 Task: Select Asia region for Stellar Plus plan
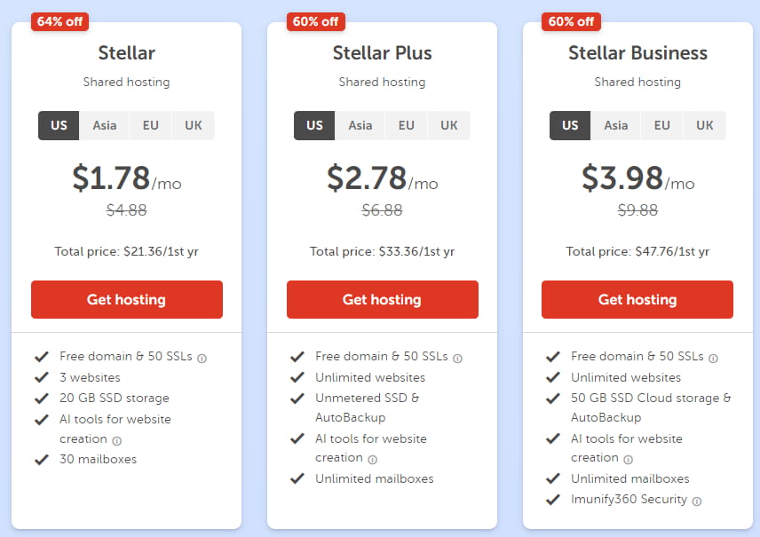coord(360,125)
